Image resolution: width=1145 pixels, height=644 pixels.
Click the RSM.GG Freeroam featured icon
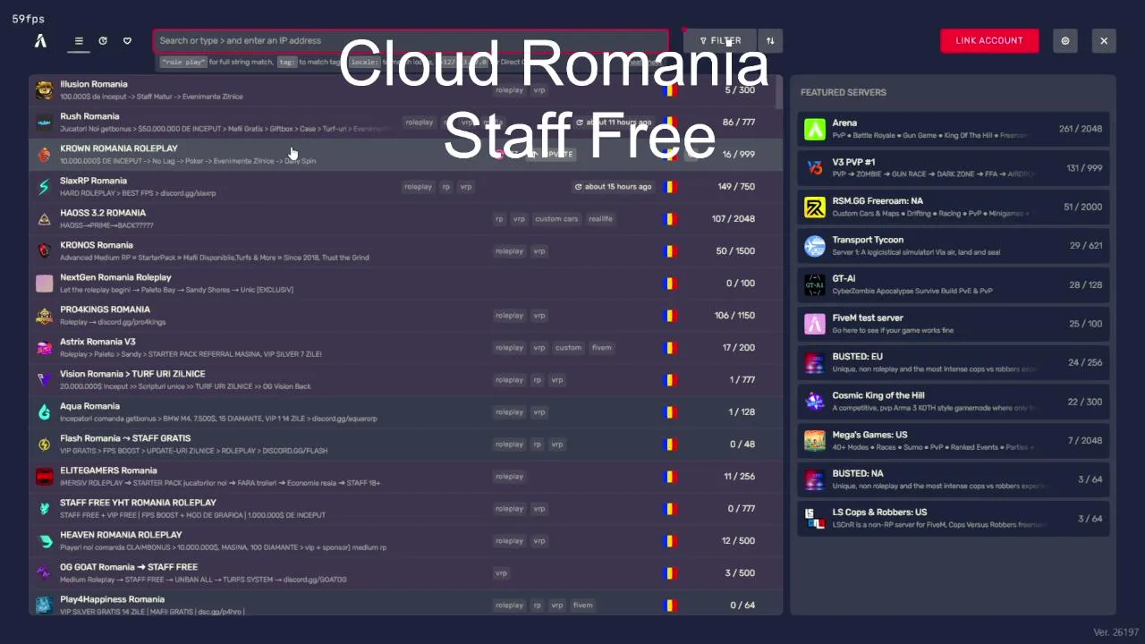(814, 207)
